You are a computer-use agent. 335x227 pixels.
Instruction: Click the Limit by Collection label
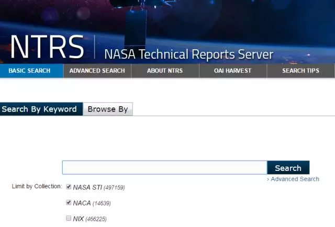[x=37, y=186]
